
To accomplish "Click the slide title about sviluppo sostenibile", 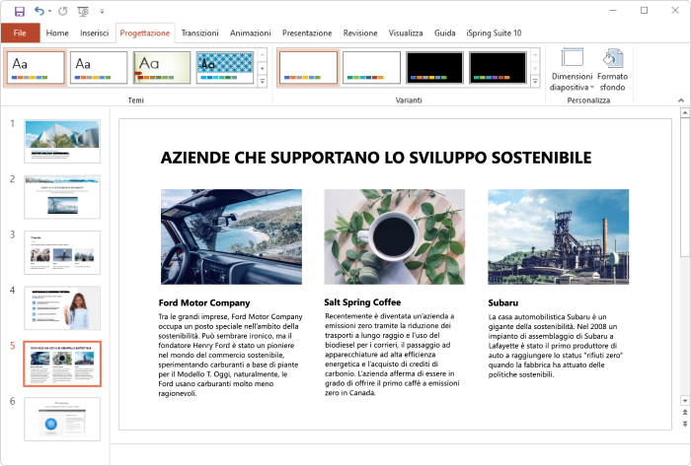I will [376, 158].
